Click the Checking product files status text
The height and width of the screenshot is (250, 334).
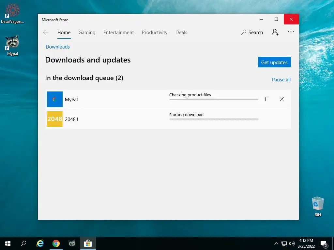(x=190, y=95)
